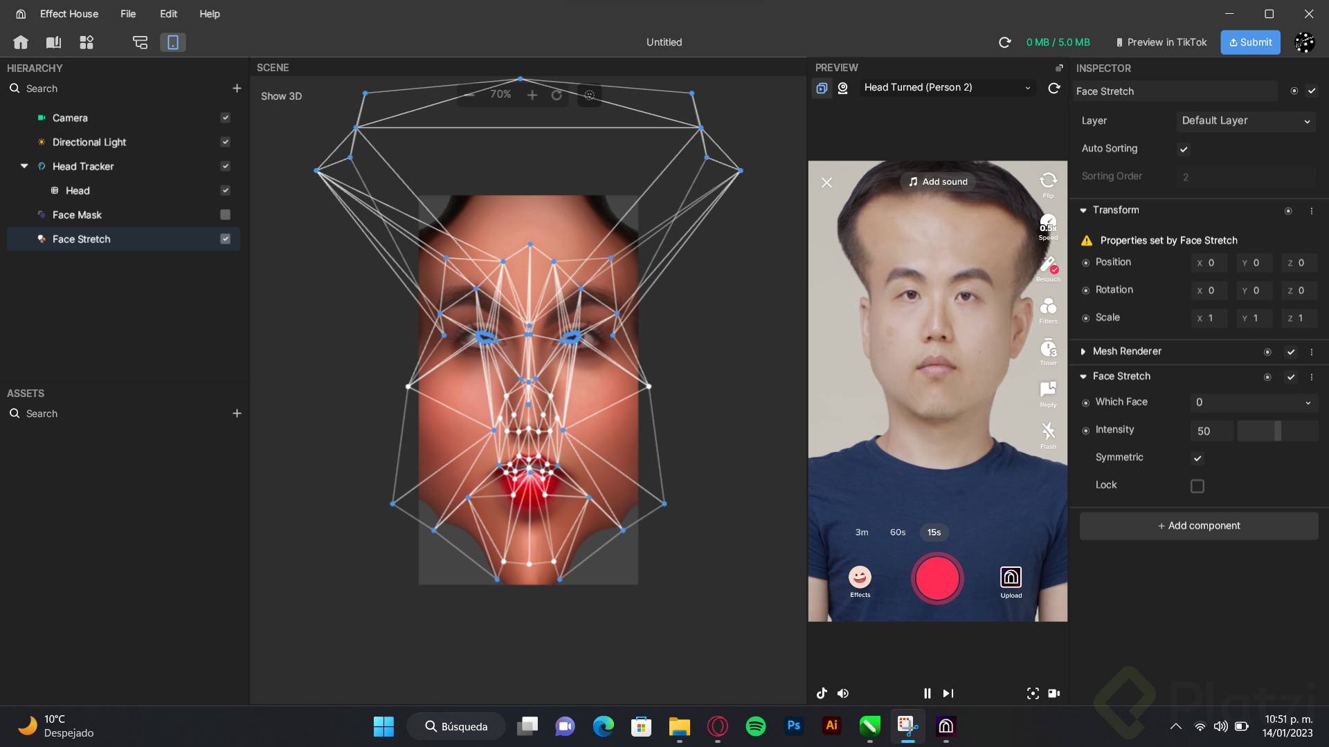
Task: Toggle Head object visibility checkbox
Action: [225, 190]
